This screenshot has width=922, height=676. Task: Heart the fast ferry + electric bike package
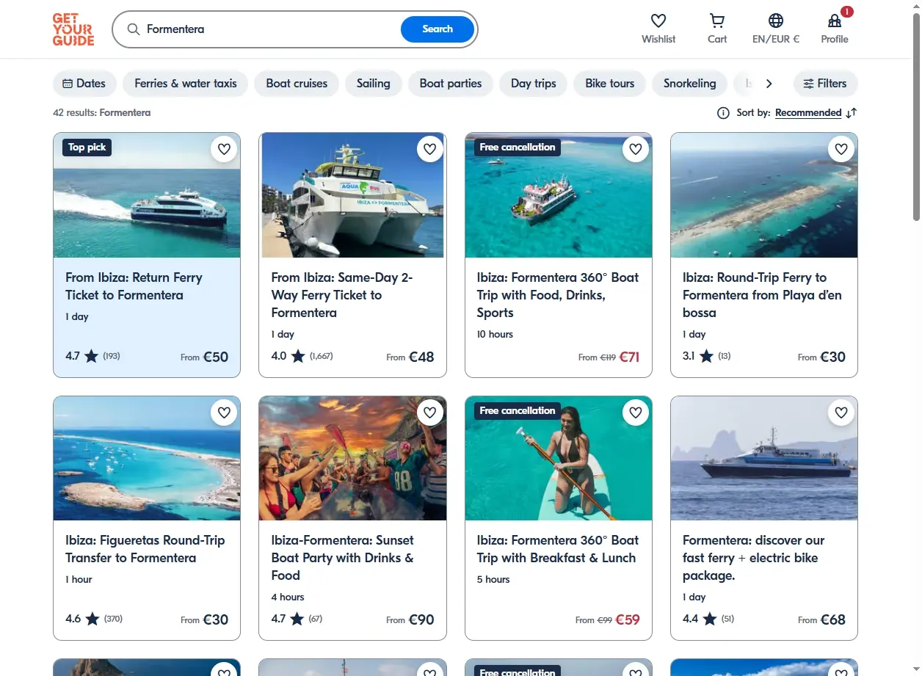[841, 412]
